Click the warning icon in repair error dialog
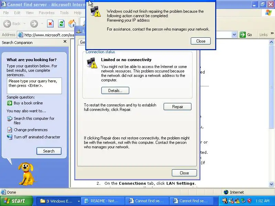 click(96, 12)
